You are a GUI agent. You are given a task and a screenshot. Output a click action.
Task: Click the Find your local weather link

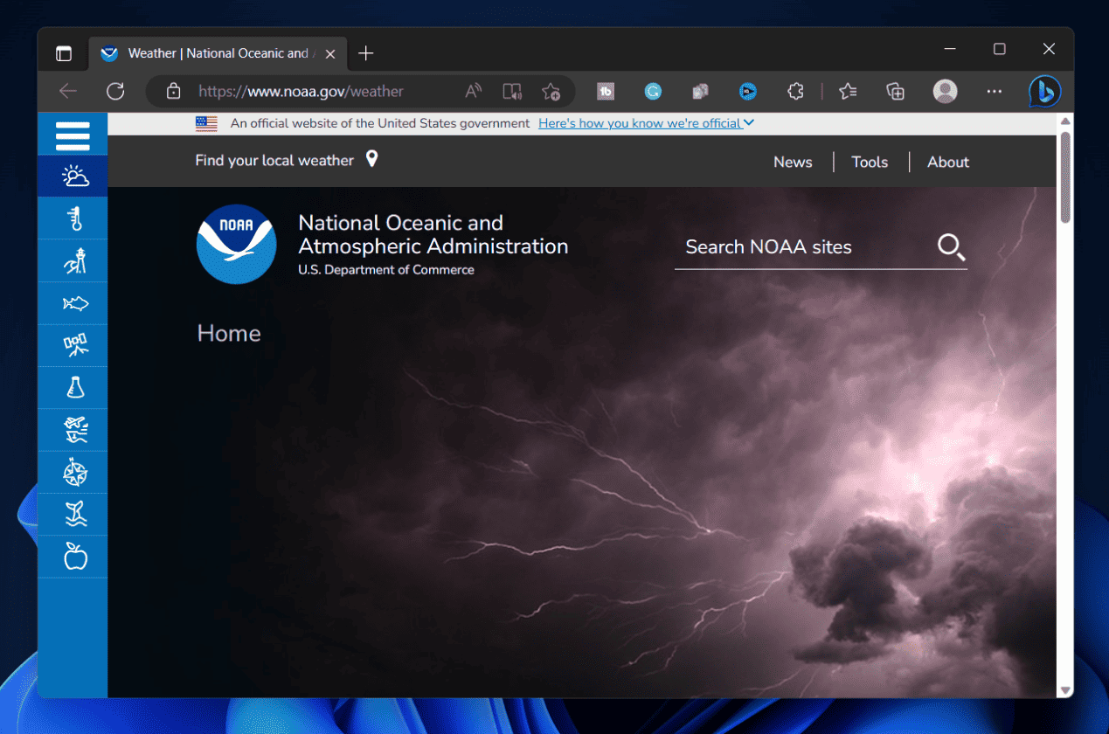[274, 161]
